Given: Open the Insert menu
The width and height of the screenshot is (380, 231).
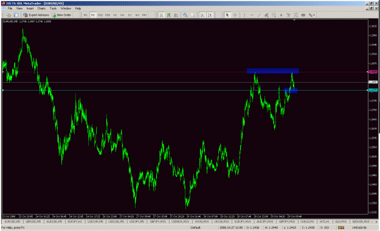Looking at the screenshot, I should [x=30, y=9].
